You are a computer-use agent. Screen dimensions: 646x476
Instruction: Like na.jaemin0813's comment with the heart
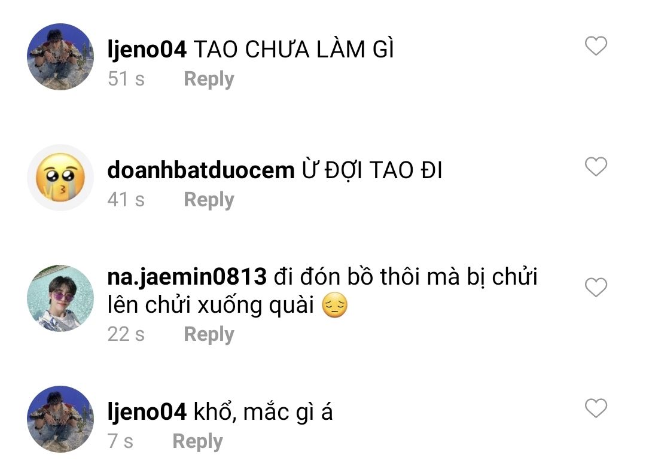pyautogui.click(x=596, y=287)
